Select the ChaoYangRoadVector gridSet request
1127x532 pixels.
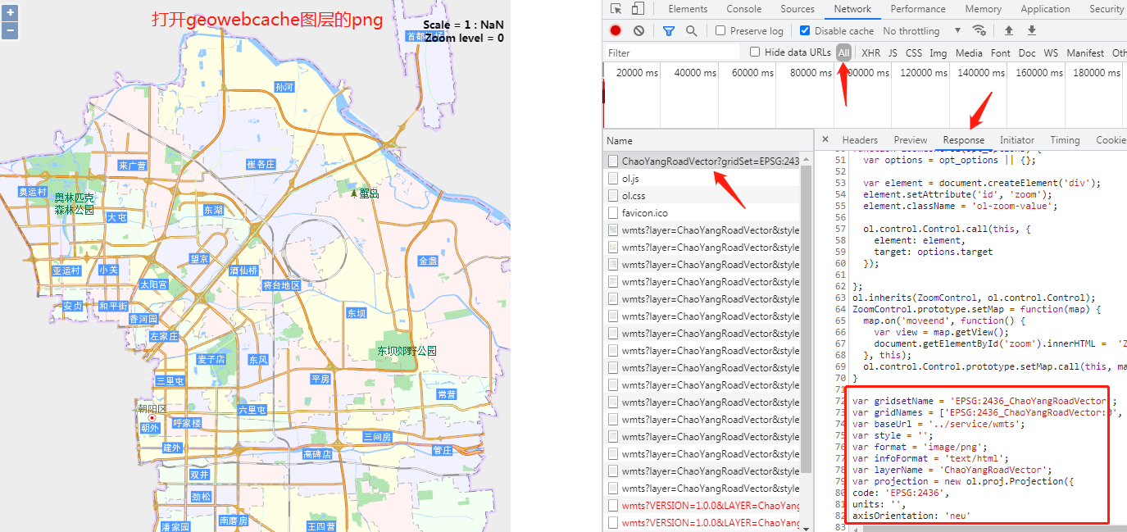coord(701,161)
